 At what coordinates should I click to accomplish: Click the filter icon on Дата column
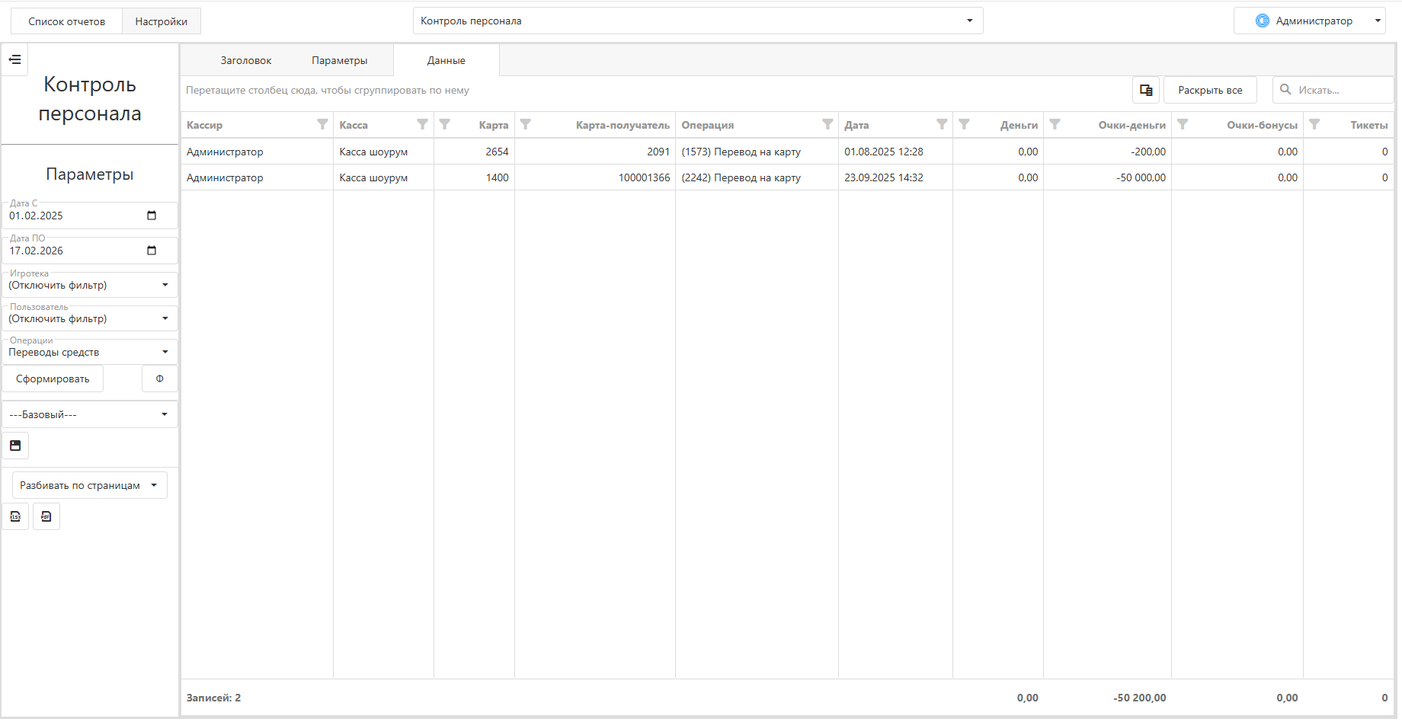[942, 124]
